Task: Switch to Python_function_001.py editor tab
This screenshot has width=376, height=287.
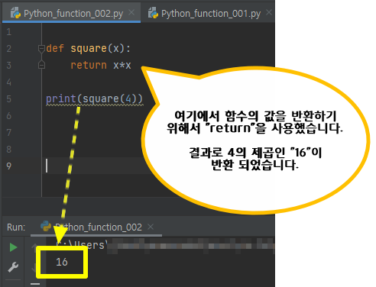Action: (211, 13)
